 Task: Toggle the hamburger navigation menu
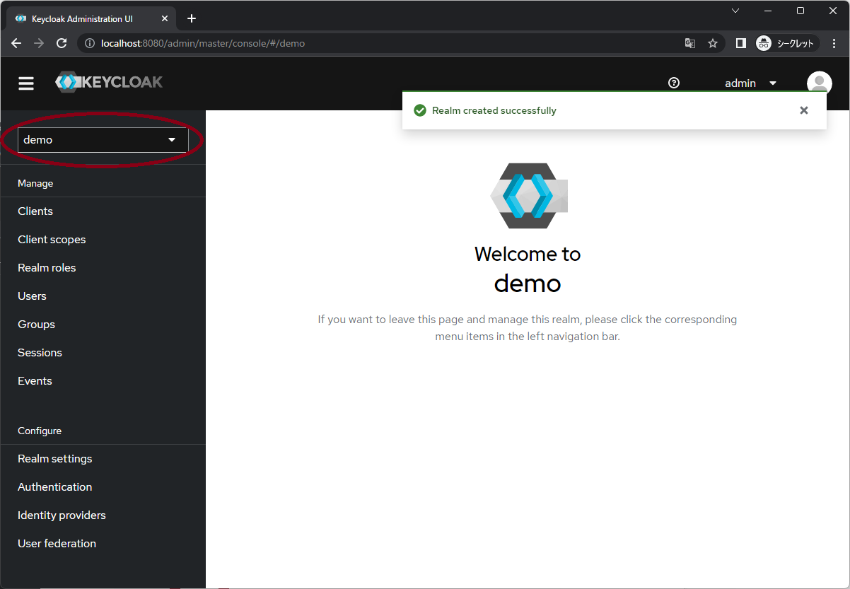[x=26, y=83]
